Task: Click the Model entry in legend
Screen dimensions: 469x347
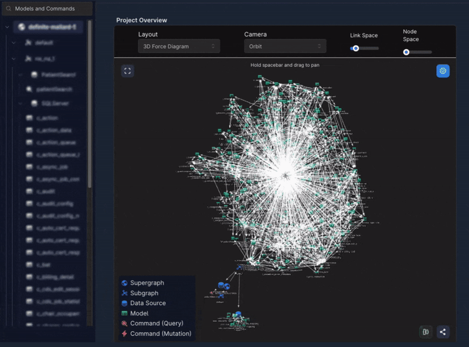Action: pos(135,314)
